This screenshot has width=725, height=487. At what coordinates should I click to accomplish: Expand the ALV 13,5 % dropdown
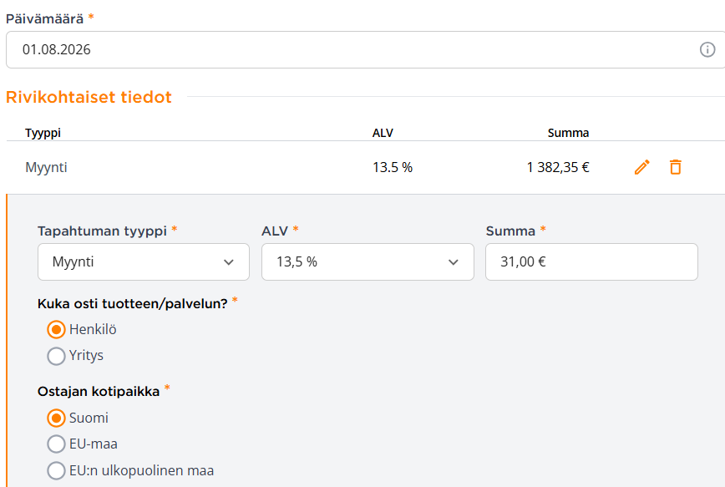click(368, 261)
